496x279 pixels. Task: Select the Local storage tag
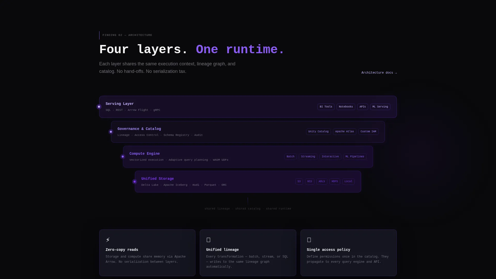[348, 181]
